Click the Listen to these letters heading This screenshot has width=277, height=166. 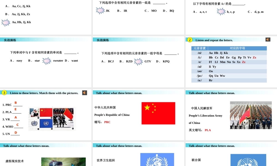click(x=44, y=93)
